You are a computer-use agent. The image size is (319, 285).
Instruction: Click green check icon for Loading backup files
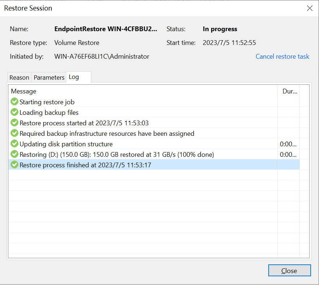point(14,112)
